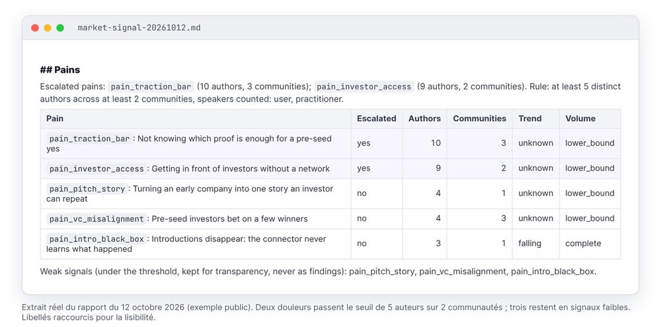Click the Trend column header
661x327 pixels.
click(530, 119)
